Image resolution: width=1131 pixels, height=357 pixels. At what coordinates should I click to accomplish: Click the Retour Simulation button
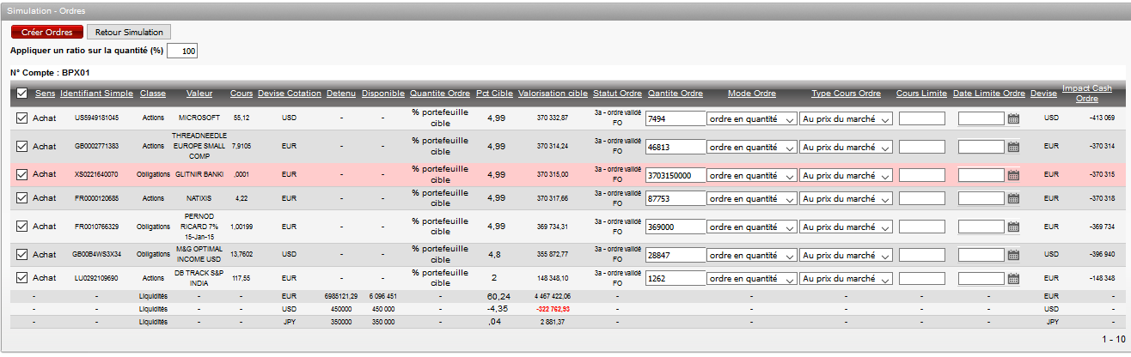129,32
